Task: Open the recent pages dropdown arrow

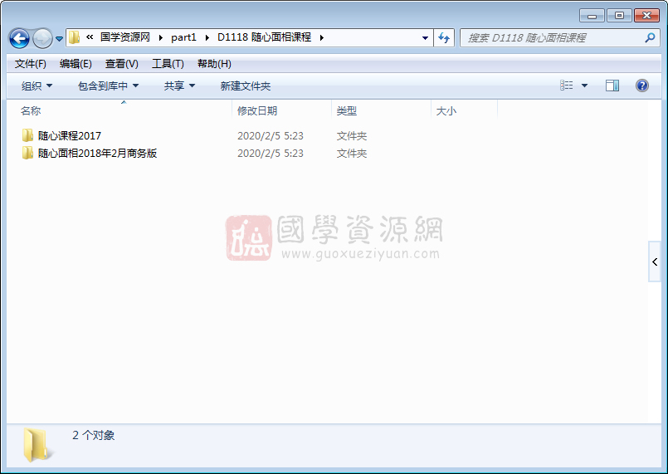Action: tap(59, 39)
